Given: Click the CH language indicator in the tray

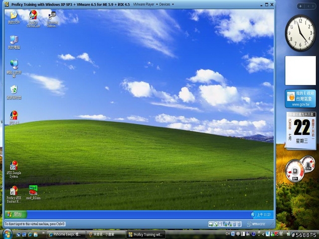Looking at the screenshot, I should pos(227,234).
